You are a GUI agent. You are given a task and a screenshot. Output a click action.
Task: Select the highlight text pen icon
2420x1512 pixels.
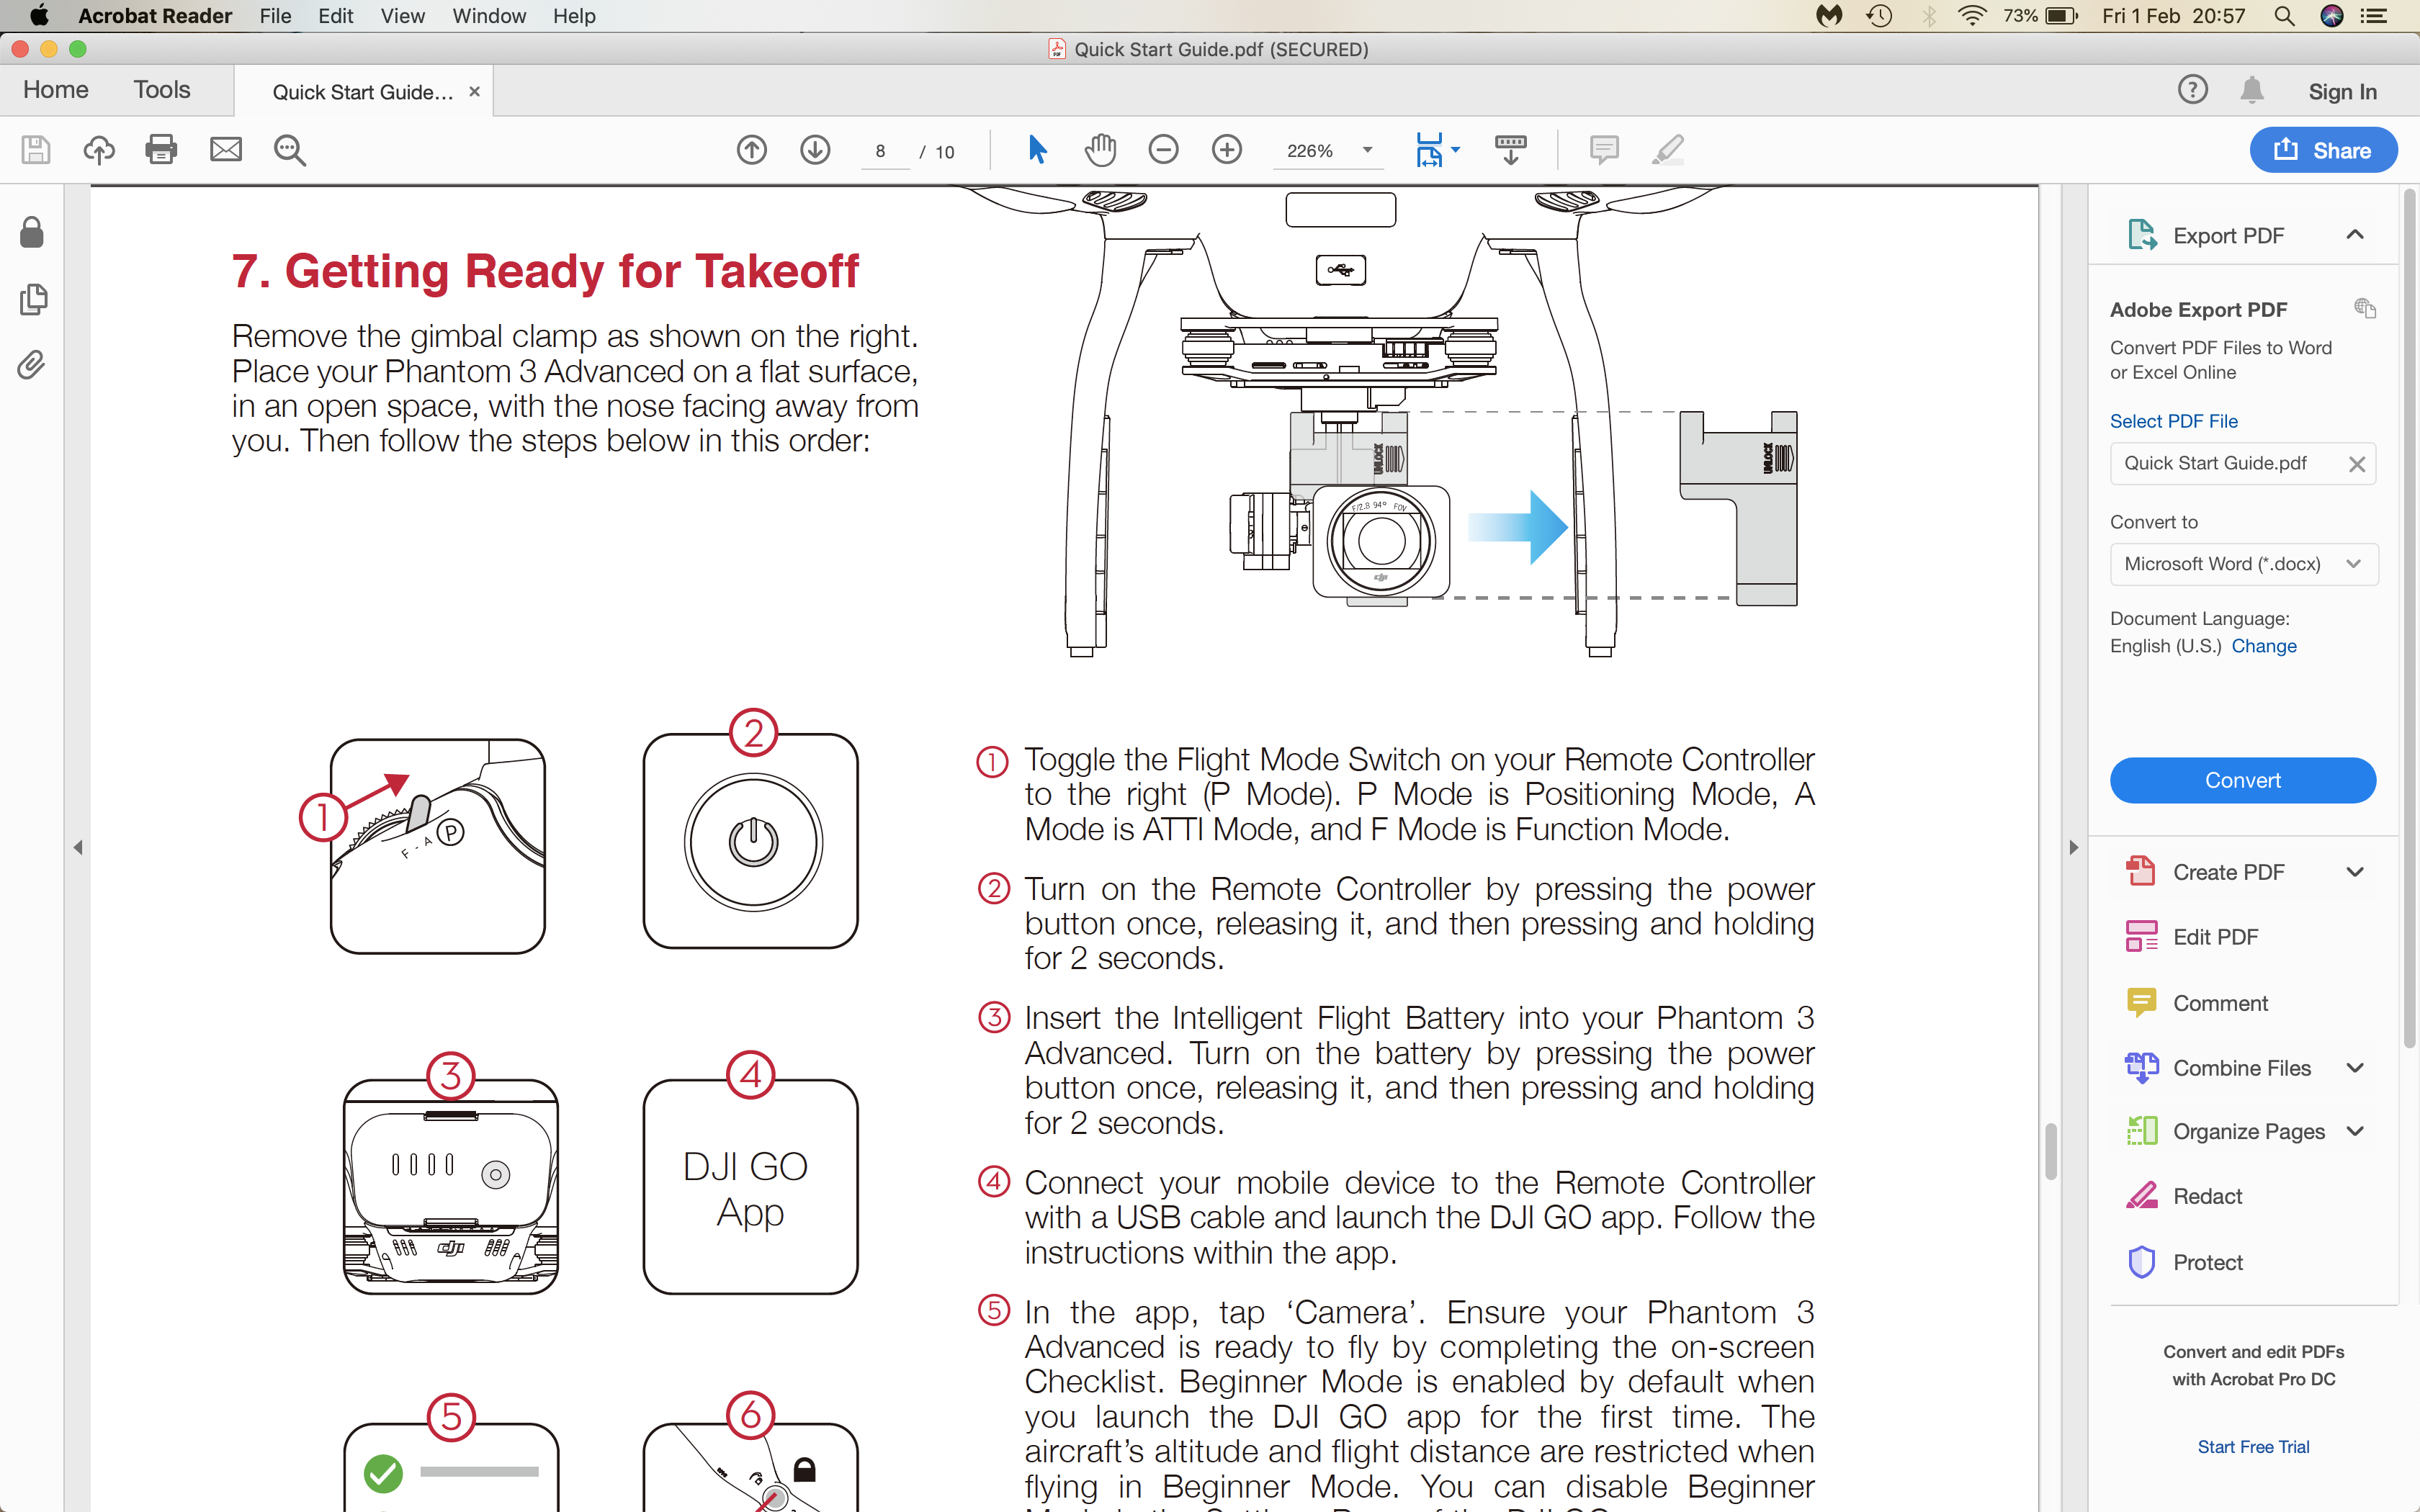coord(1668,150)
